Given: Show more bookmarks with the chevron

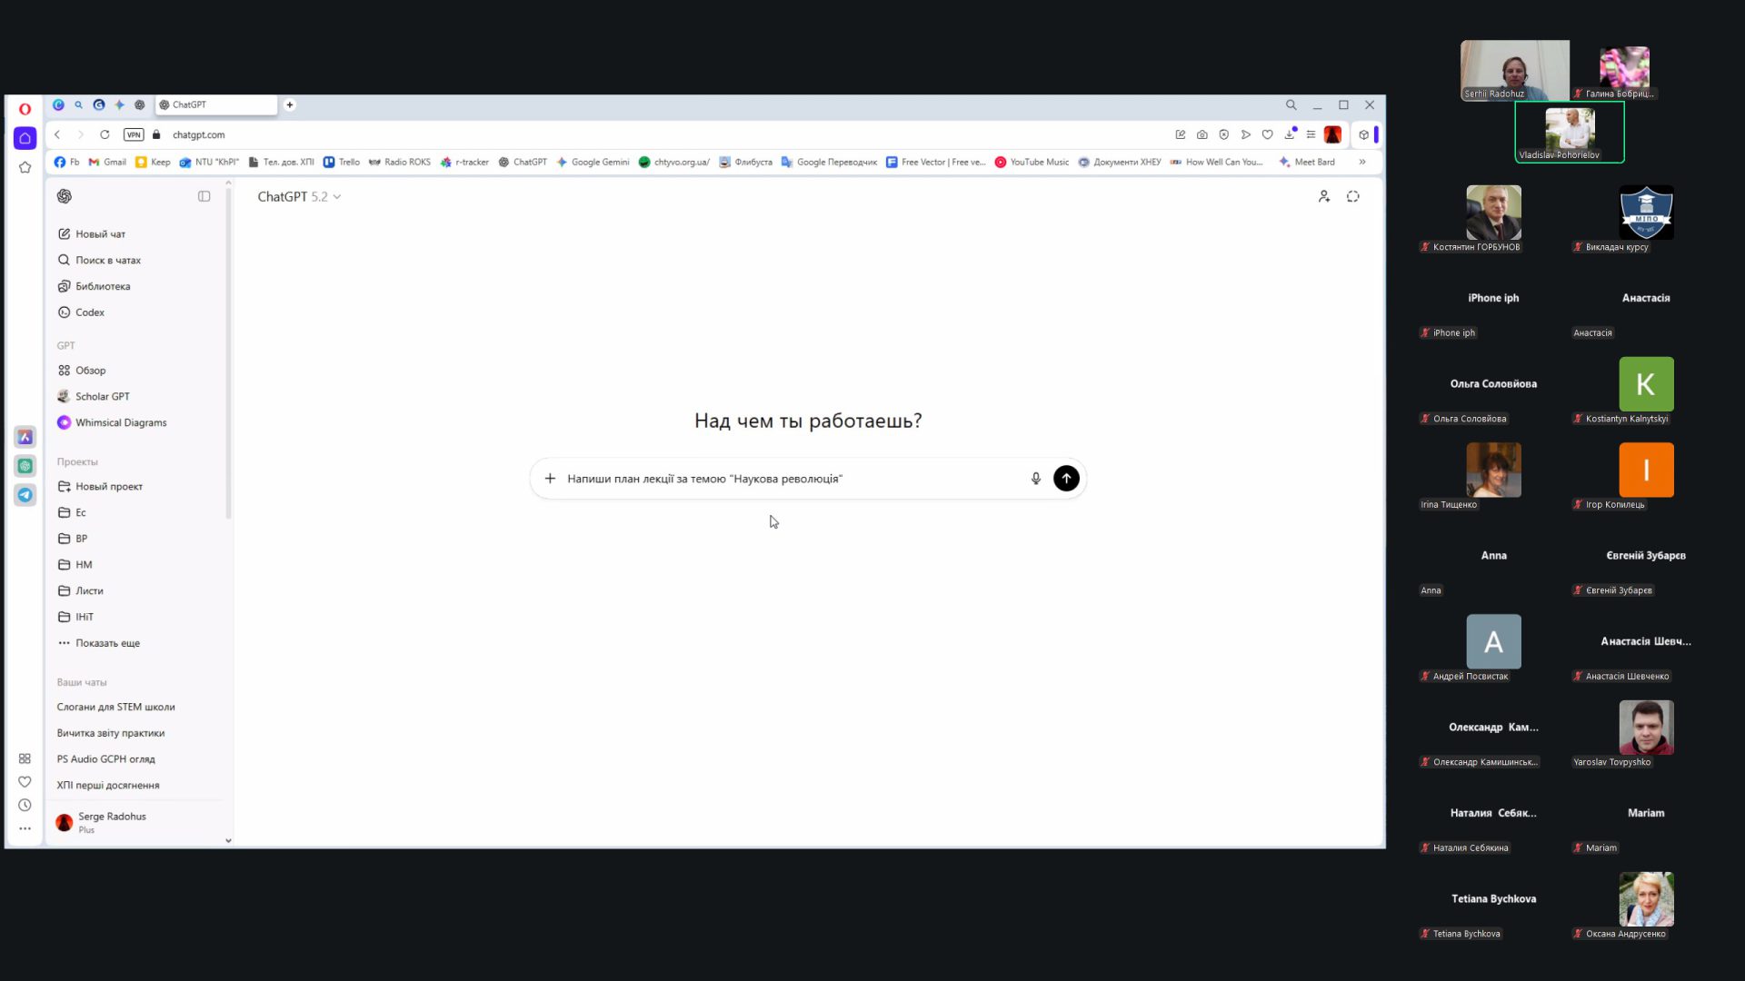Looking at the screenshot, I should coord(1362,162).
